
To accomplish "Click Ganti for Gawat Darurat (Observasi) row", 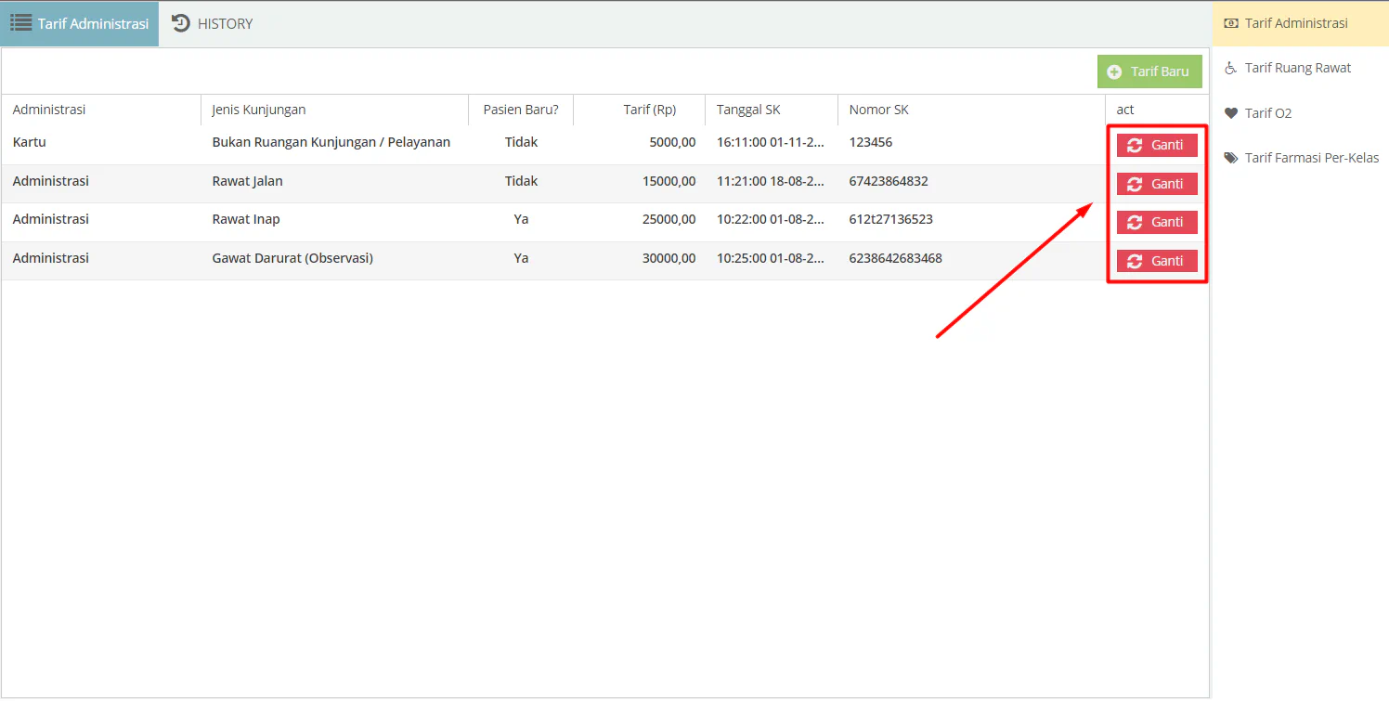I will coord(1157,261).
